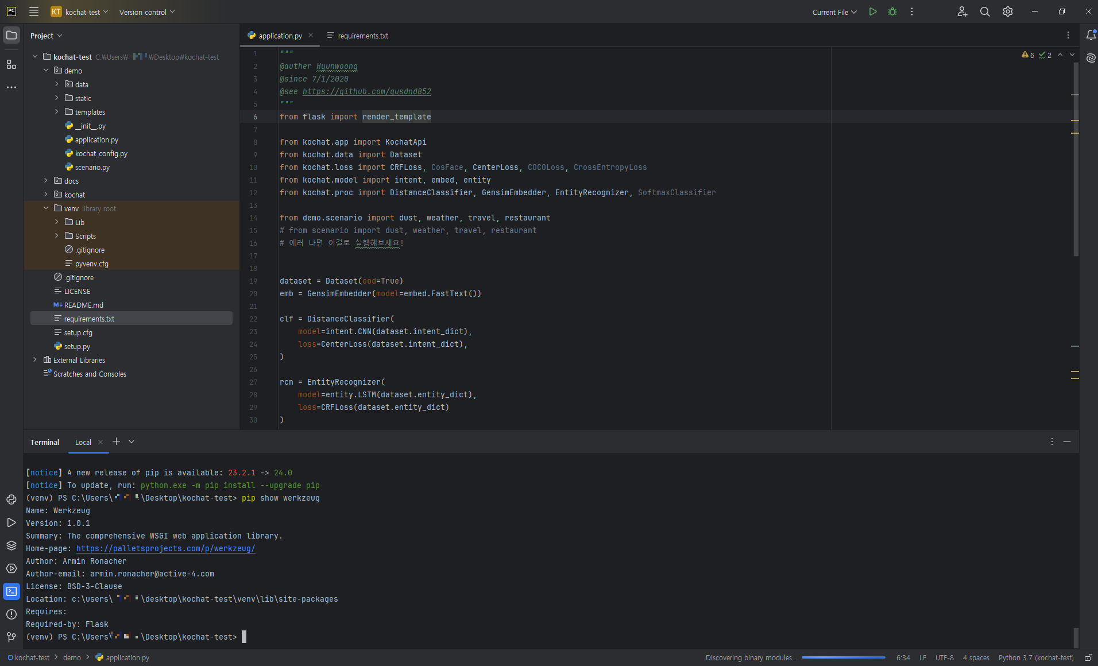Open Terminal panel options (three dots)

pyautogui.click(x=1052, y=442)
